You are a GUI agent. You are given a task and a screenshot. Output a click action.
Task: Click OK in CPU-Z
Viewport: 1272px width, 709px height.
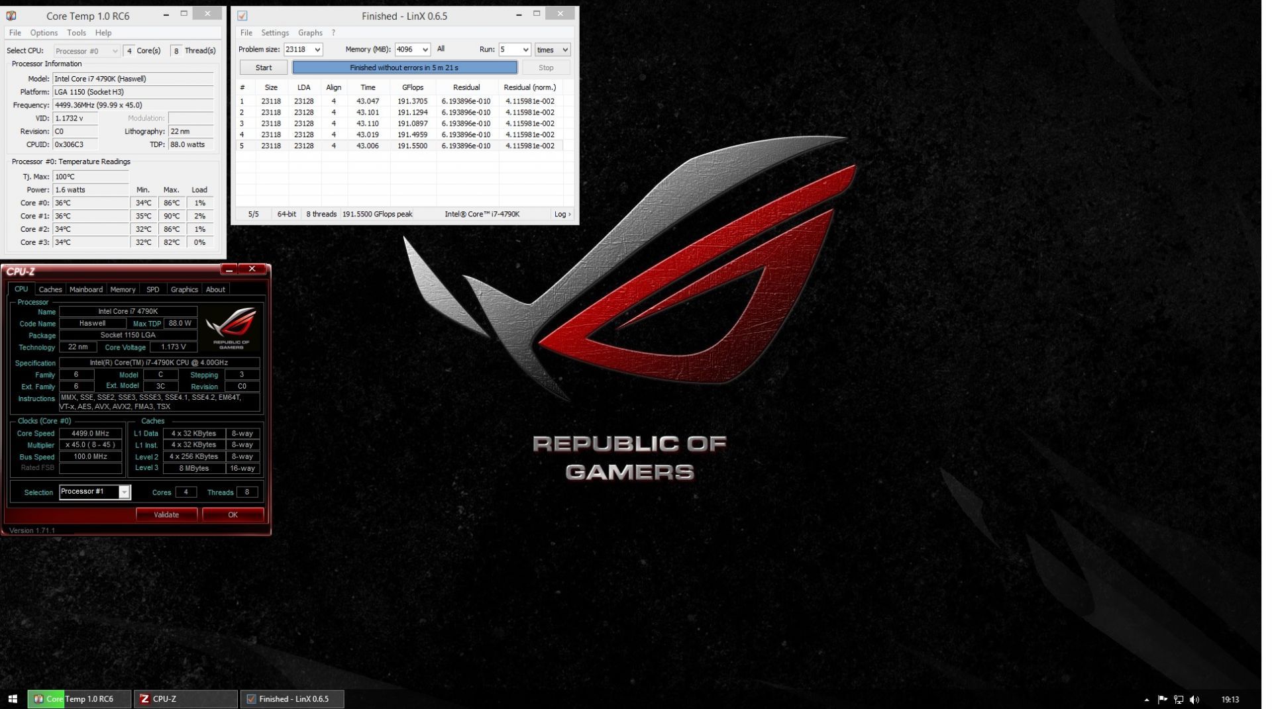(x=233, y=514)
